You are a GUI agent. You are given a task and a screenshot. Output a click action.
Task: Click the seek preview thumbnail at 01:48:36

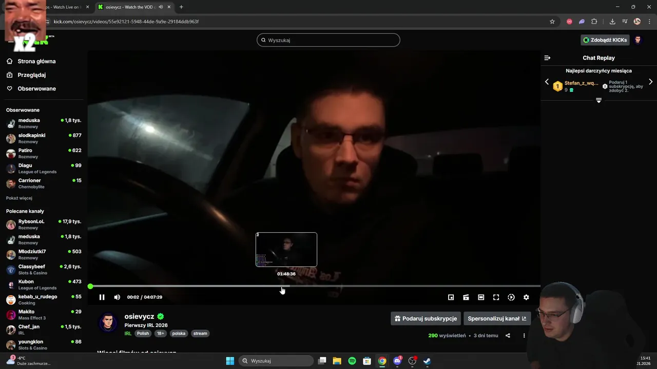tap(286, 250)
